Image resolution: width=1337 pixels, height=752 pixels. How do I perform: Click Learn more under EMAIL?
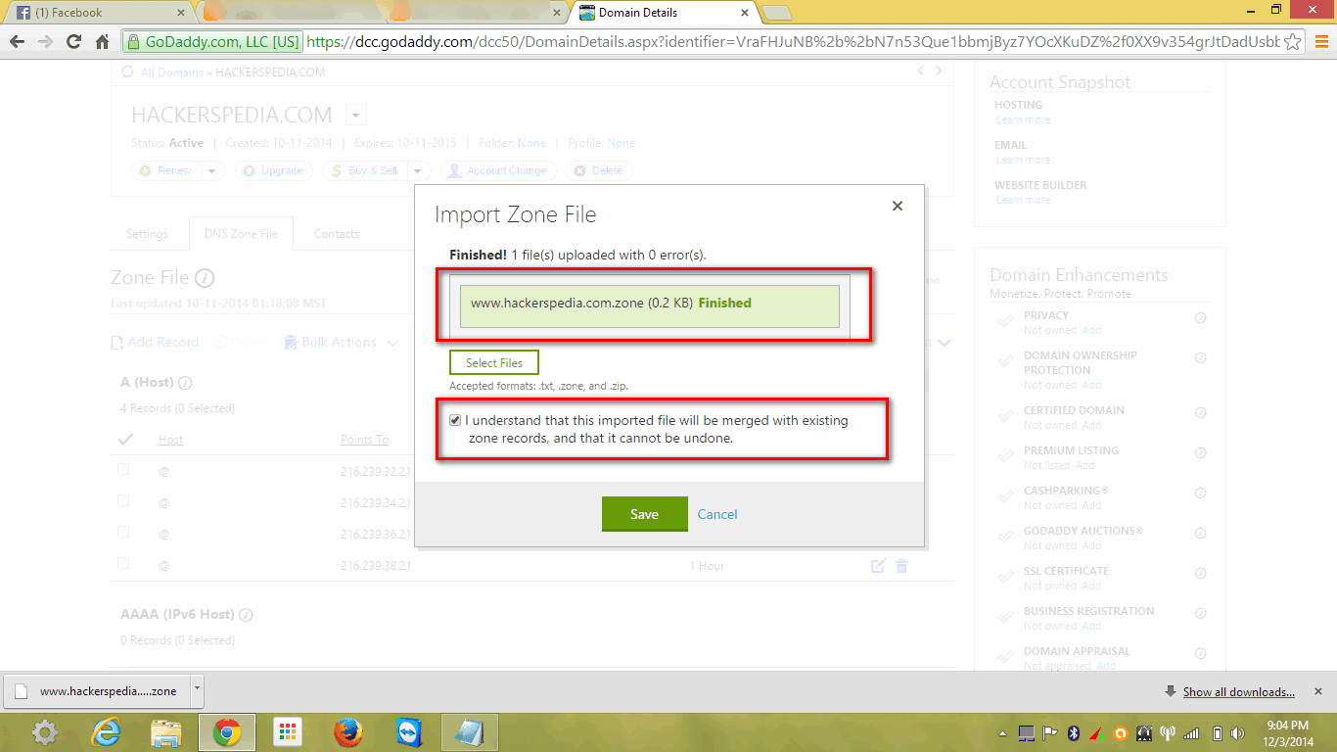point(1023,160)
